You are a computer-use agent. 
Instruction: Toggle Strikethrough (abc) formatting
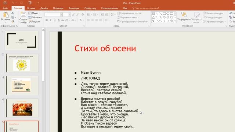[63, 20]
